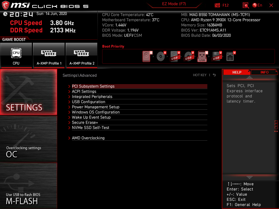Open ACPI Settings submenu

point(139,91)
